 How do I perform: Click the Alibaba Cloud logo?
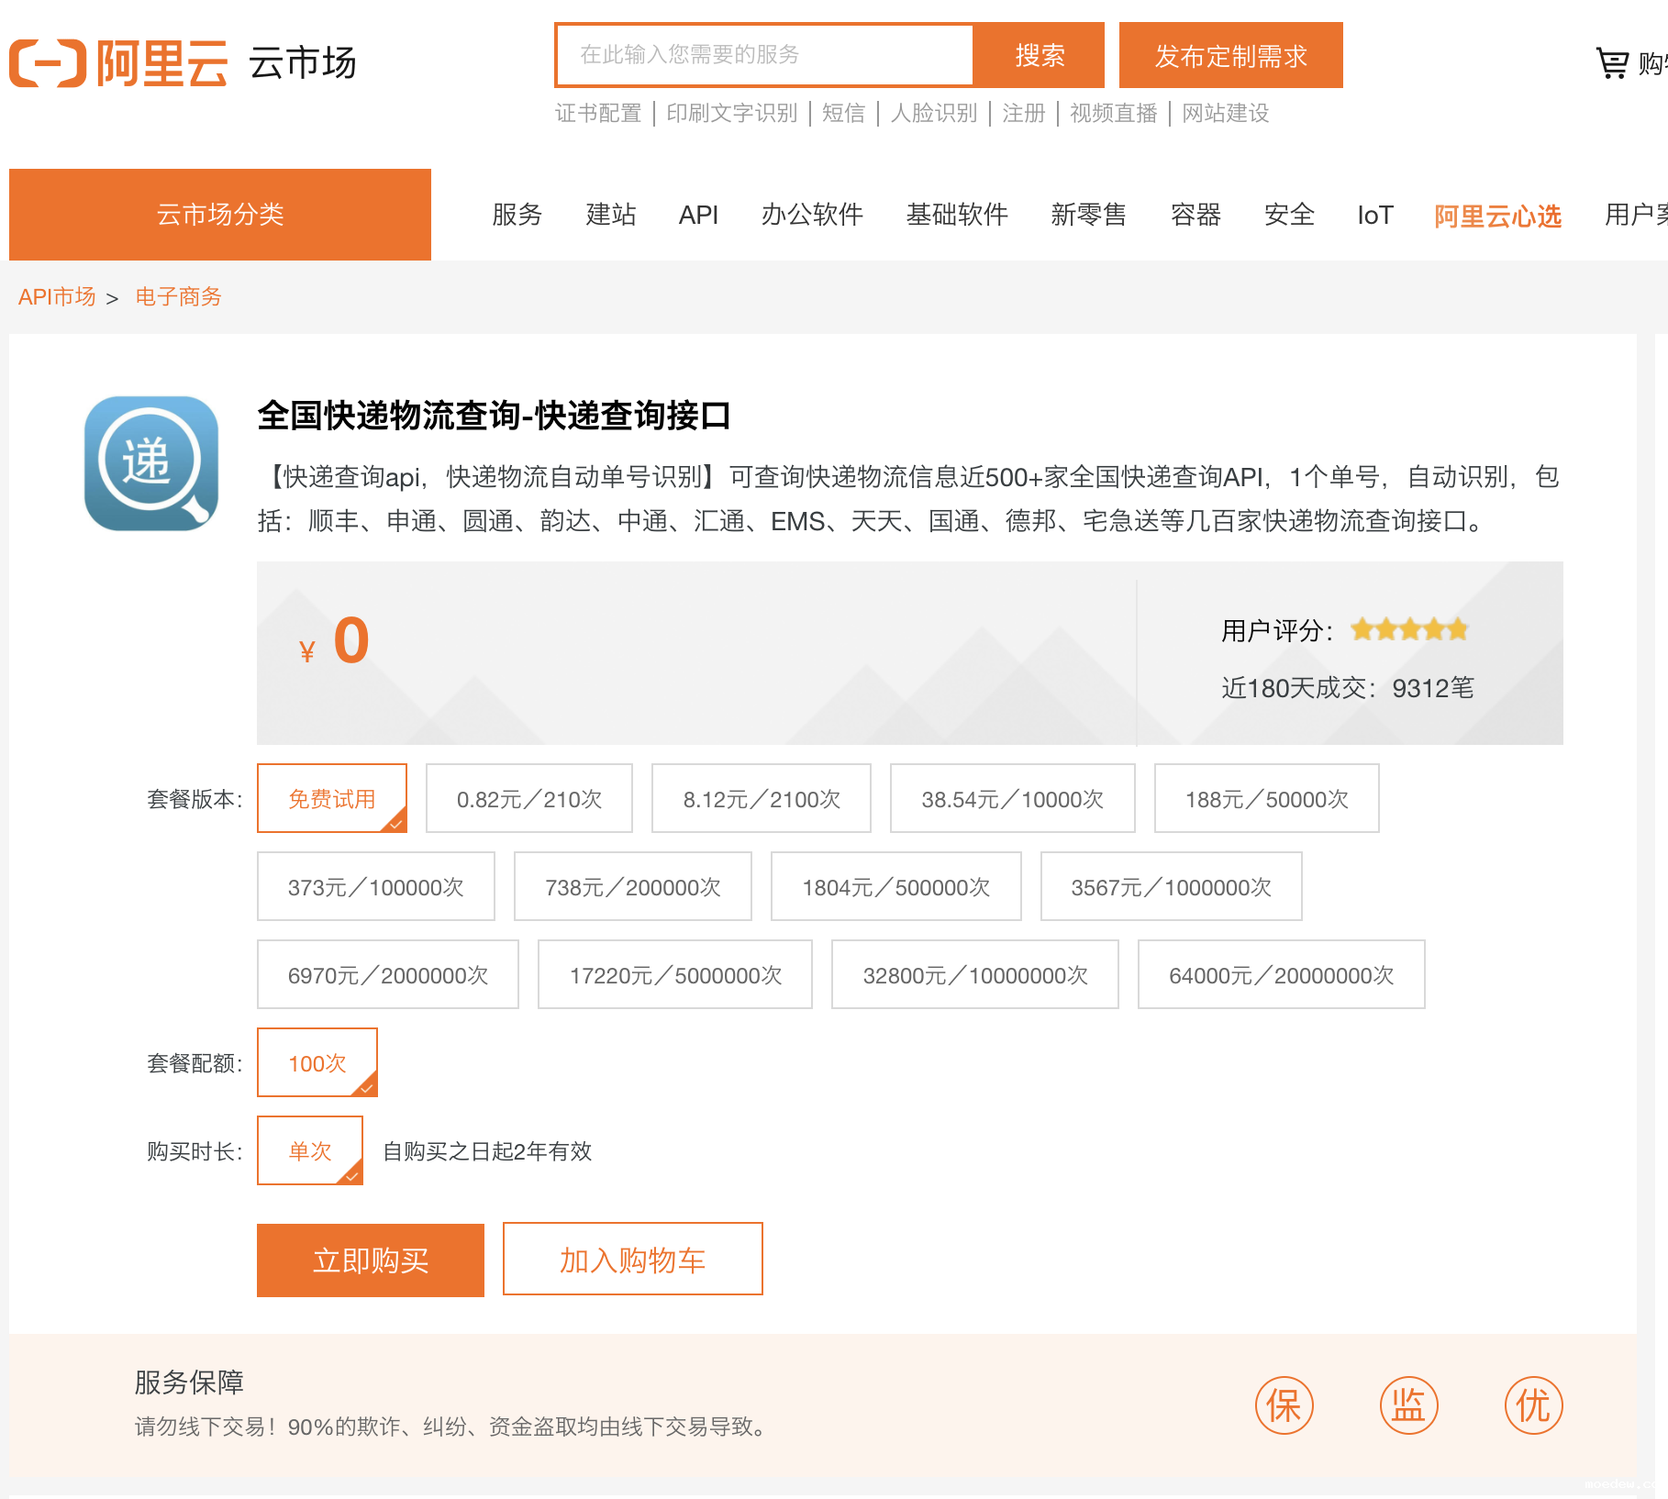point(119,63)
